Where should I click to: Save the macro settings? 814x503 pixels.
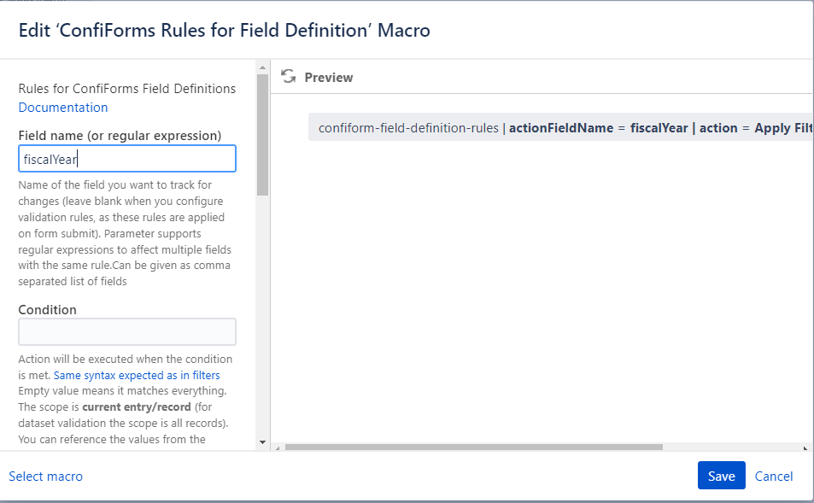tap(721, 476)
